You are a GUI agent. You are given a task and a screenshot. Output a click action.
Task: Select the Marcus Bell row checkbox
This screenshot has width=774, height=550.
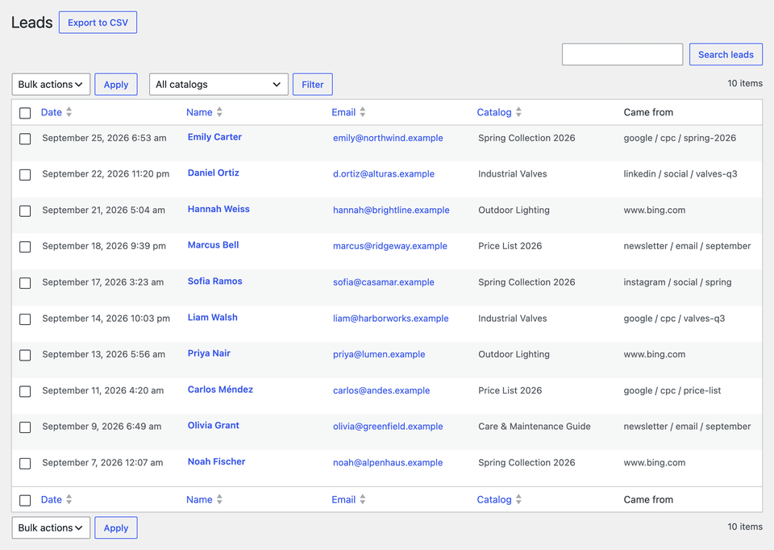click(25, 247)
